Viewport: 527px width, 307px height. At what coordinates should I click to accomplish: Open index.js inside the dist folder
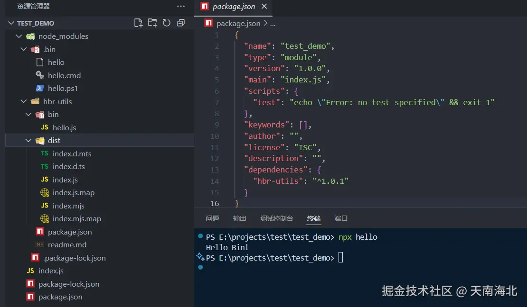65,180
